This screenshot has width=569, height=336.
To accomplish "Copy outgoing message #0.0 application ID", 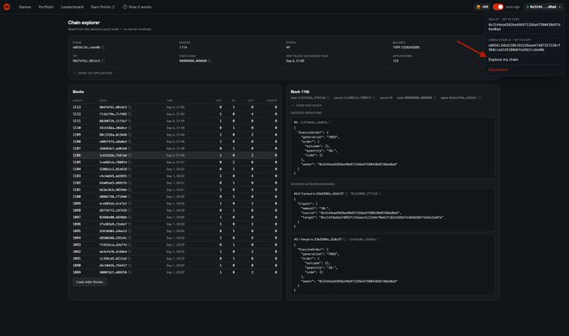I will (380, 194).
